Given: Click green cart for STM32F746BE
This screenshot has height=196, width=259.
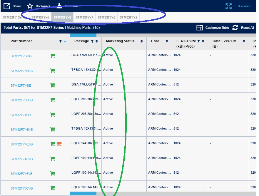Looking at the screenshot, I should coord(53,115).
